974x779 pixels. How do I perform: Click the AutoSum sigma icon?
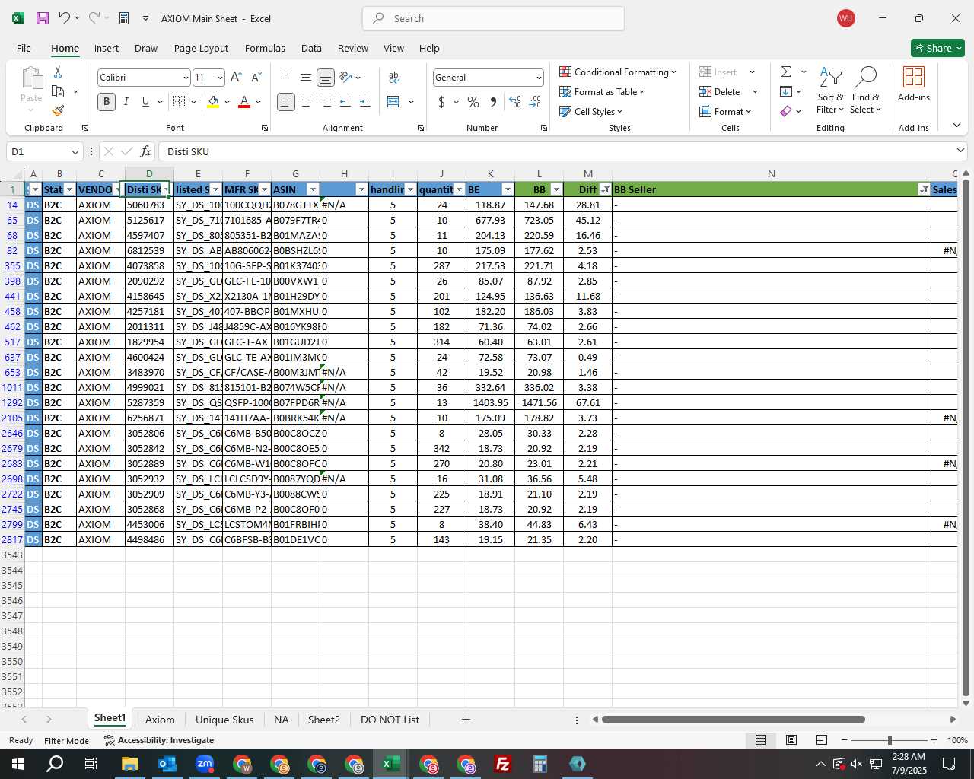tap(786, 72)
